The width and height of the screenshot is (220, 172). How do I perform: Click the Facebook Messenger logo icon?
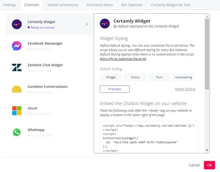point(17,46)
